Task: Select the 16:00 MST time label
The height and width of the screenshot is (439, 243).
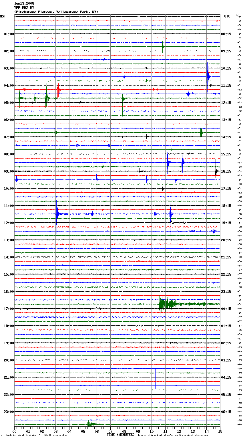Action: click(9, 292)
